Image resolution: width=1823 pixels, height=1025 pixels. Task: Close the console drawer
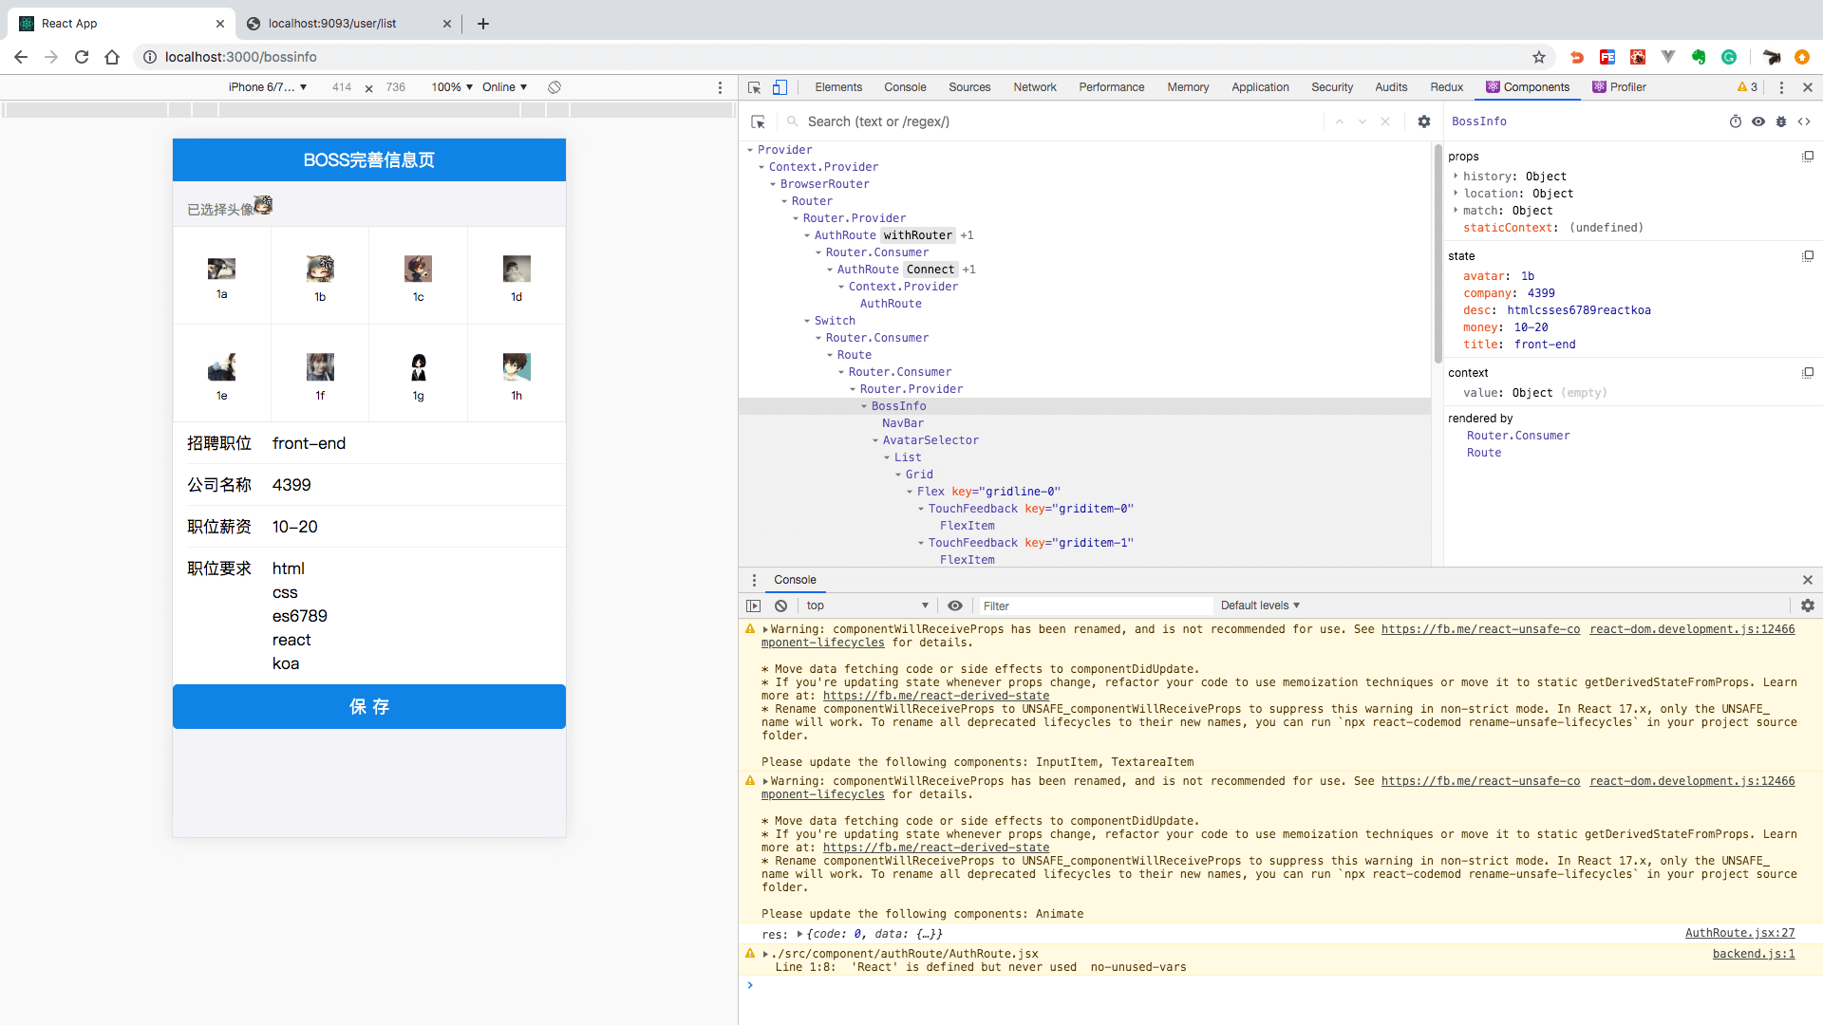tap(1808, 580)
